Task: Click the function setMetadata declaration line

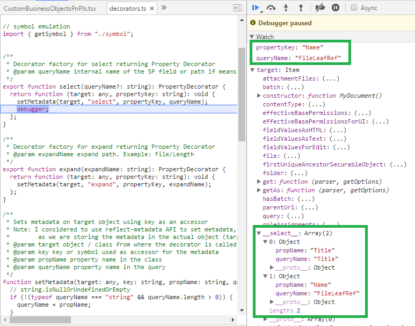Action: click(120, 282)
